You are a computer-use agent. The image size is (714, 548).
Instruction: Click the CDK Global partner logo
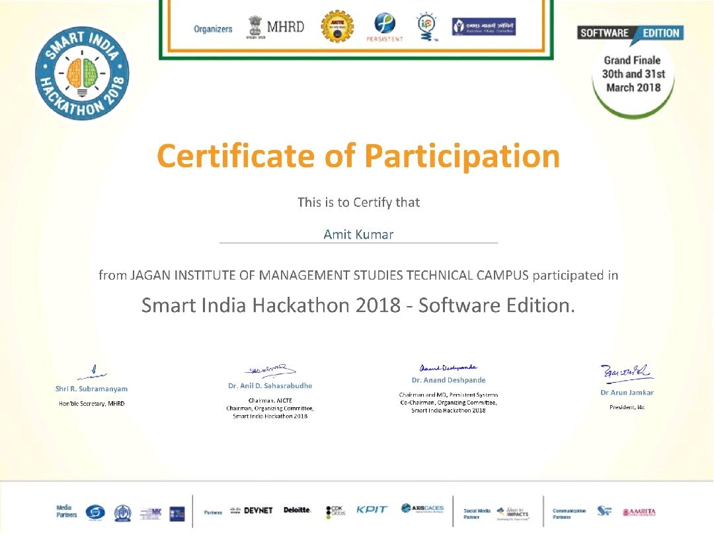tap(336, 512)
